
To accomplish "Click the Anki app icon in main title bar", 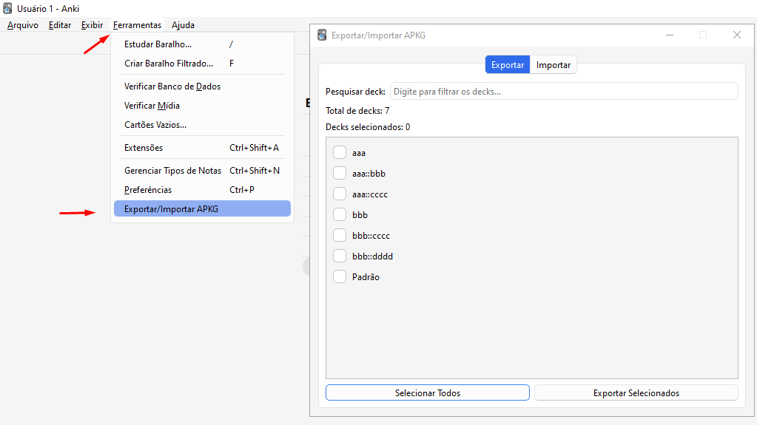I will click(7, 8).
